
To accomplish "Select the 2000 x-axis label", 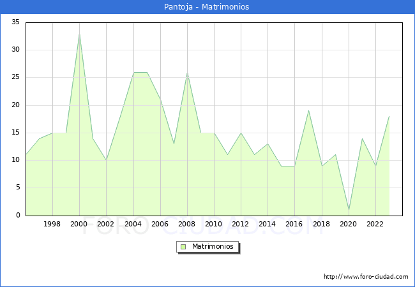I will point(79,224).
